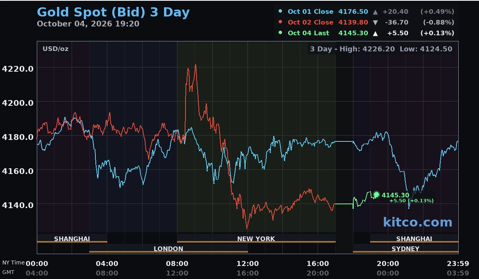Click the right SHANGHAI session label
This screenshot has width=479, height=279.
[414, 239]
